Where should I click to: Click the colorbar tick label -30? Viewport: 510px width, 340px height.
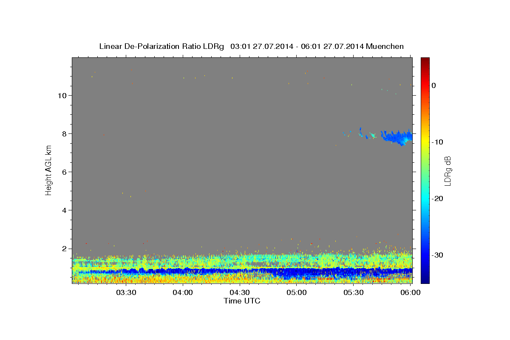pos(438,255)
